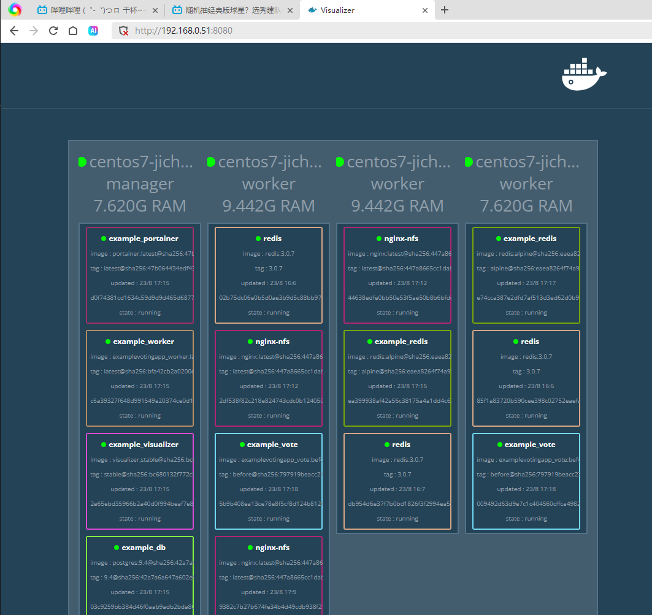The height and width of the screenshot is (615, 652).
Task: Click nginx-nfs container ID 44638edfe0bb50e53f5ae50b8b6bfd
Action: [399, 298]
